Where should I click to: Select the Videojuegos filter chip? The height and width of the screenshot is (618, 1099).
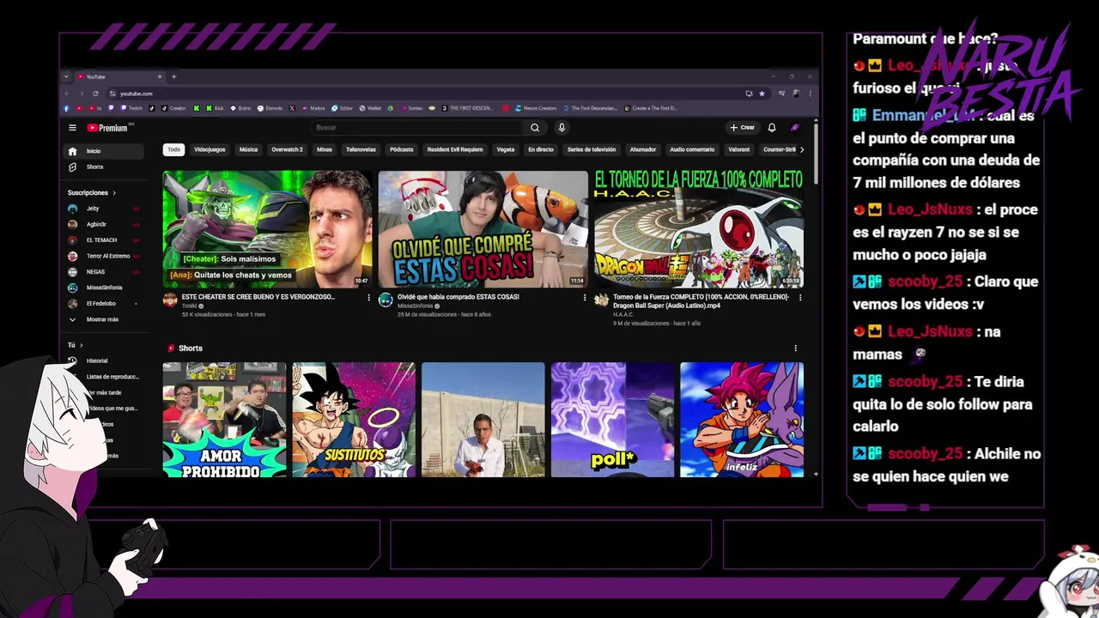pos(209,149)
